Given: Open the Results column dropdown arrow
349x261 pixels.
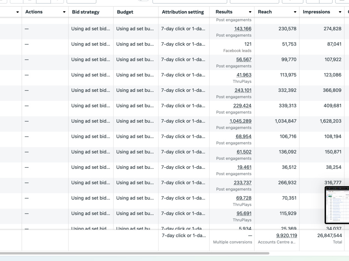Looking at the screenshot, I should tap(250, 12).
